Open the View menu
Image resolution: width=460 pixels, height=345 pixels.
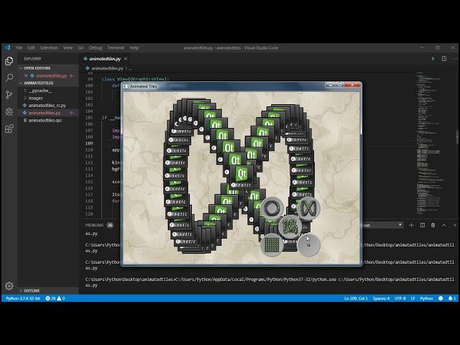tap(68, 48)
